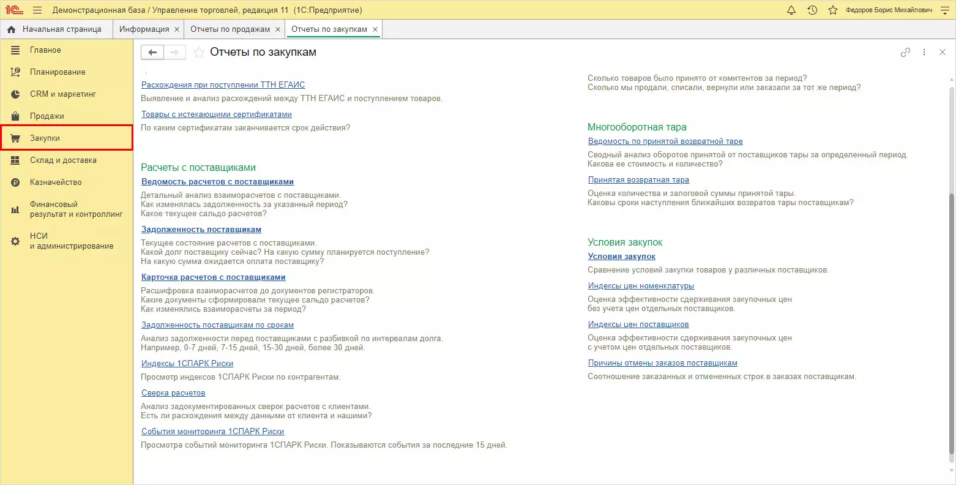Go to Начальная страница tab
Screen dimensions: 956x485
point(57,29)
